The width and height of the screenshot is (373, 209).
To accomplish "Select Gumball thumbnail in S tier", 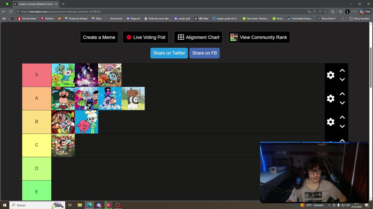I will (x=110, y=75).
